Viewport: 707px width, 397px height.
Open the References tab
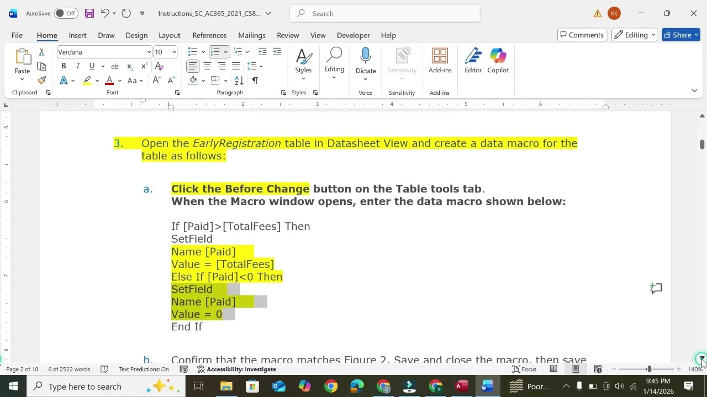[209, 35]
